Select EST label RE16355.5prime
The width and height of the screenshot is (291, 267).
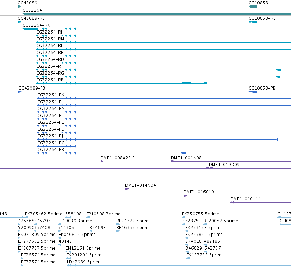[x=133, y=228]
